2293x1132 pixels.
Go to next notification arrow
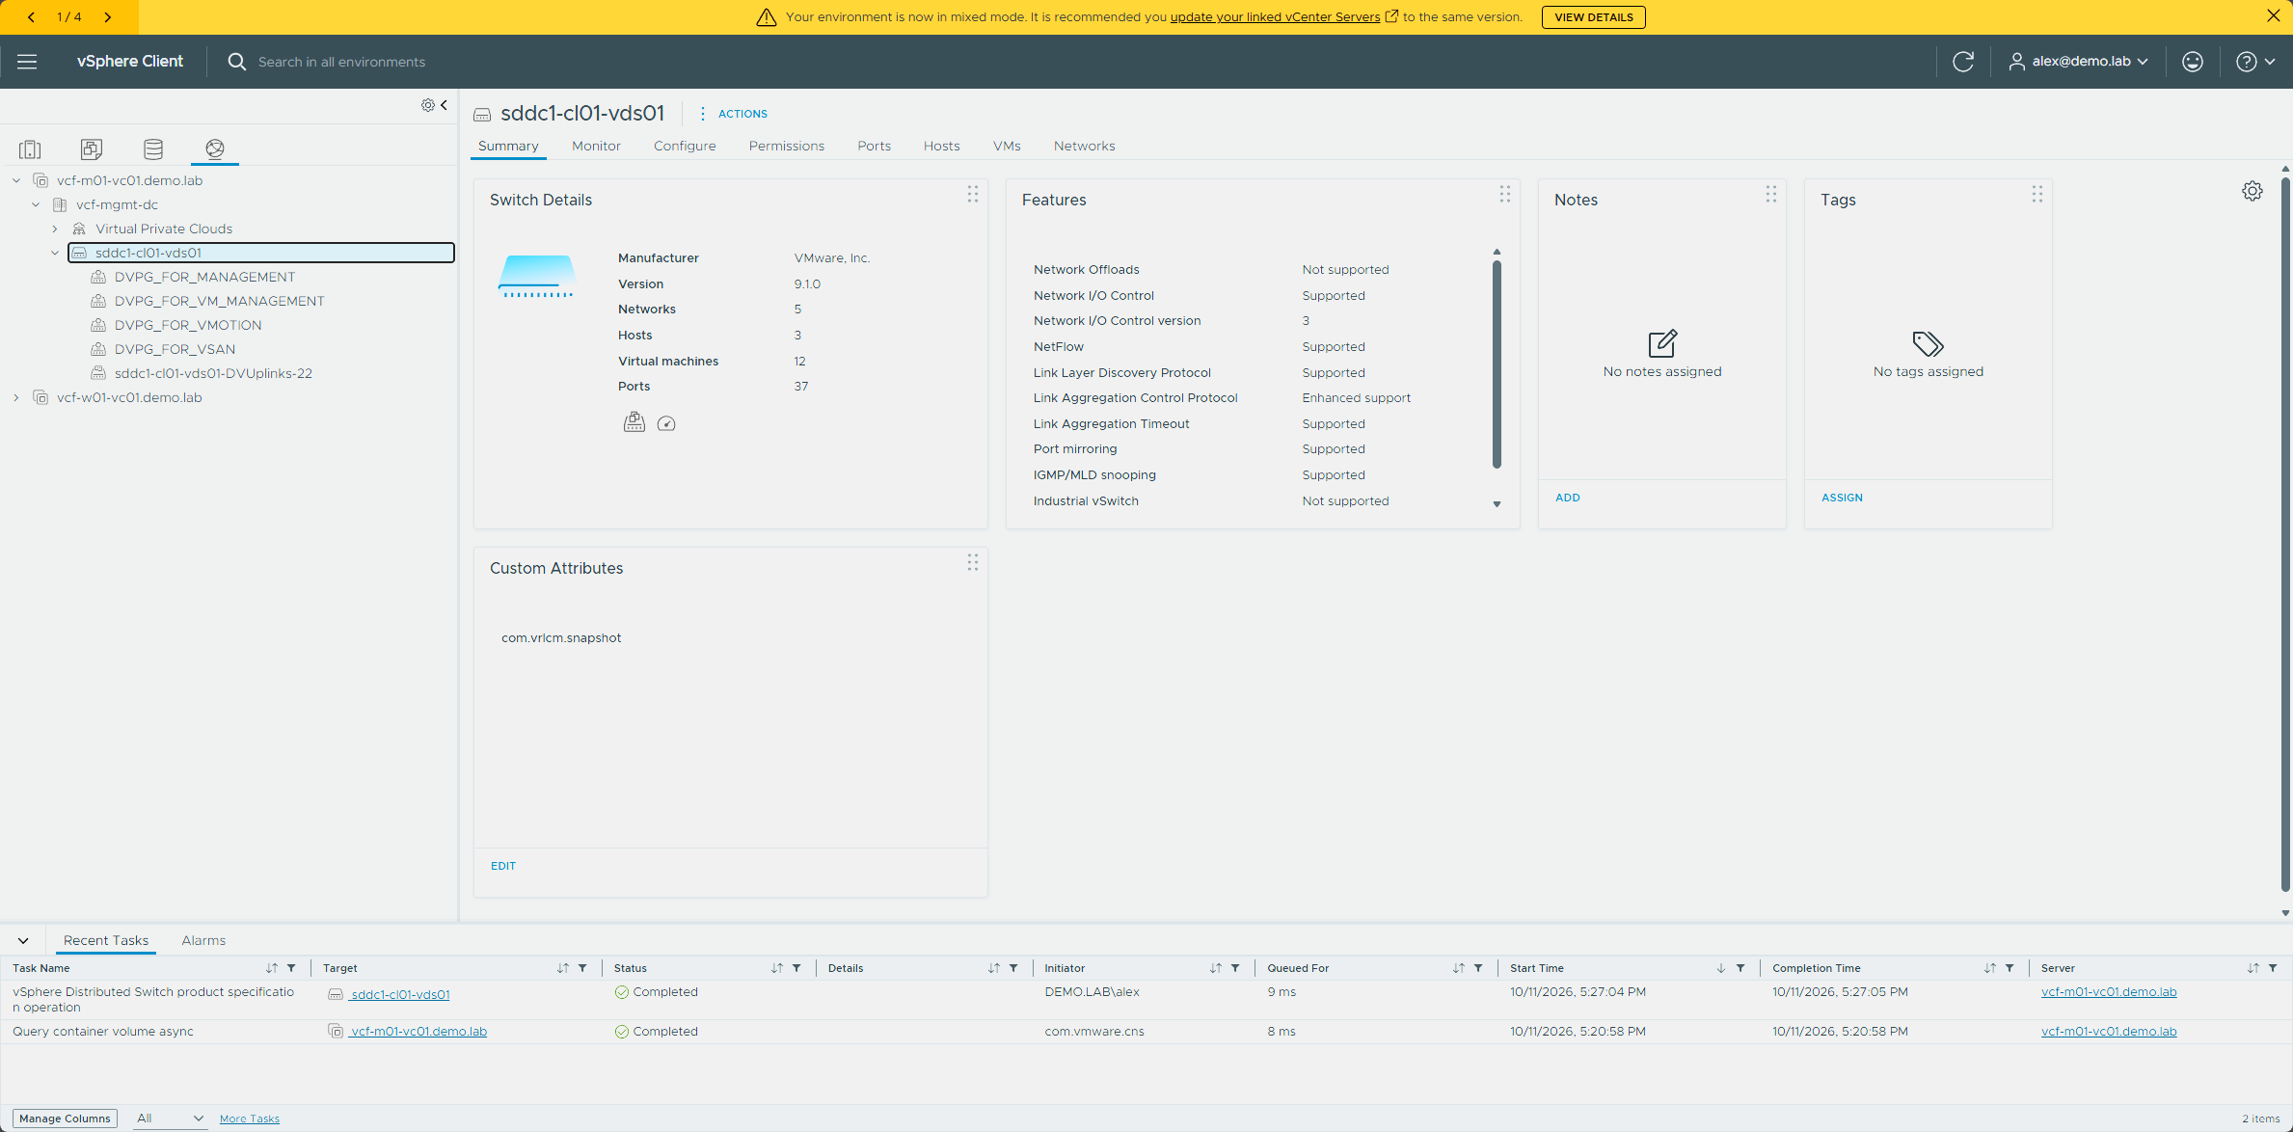tap(108, 17)
